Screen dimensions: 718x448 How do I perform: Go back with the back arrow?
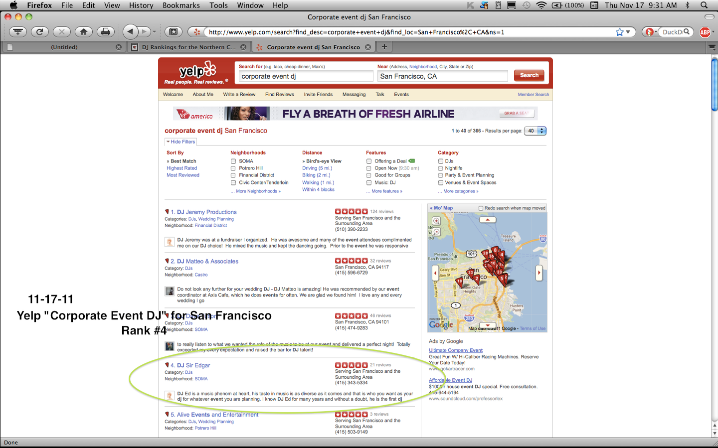(x=130, y=31)
